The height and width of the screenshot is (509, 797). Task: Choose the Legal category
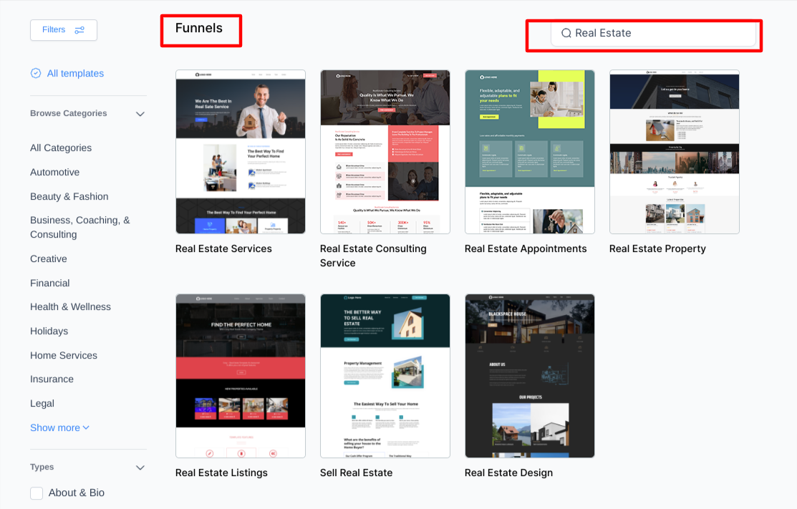pyautogui.click(x=42, y=403)
